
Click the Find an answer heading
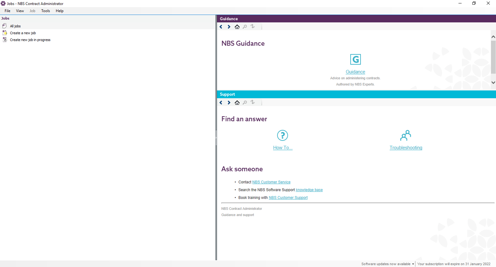coord(244,119)
